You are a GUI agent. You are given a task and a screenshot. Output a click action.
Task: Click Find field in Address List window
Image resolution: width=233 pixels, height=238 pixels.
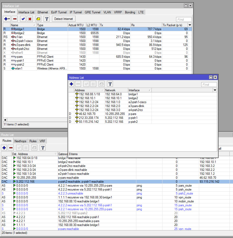click(x=209, y=85)
